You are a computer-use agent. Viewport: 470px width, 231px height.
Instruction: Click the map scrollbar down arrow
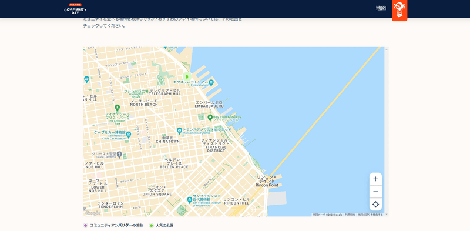pyautogui.click(x=387, y=214)
